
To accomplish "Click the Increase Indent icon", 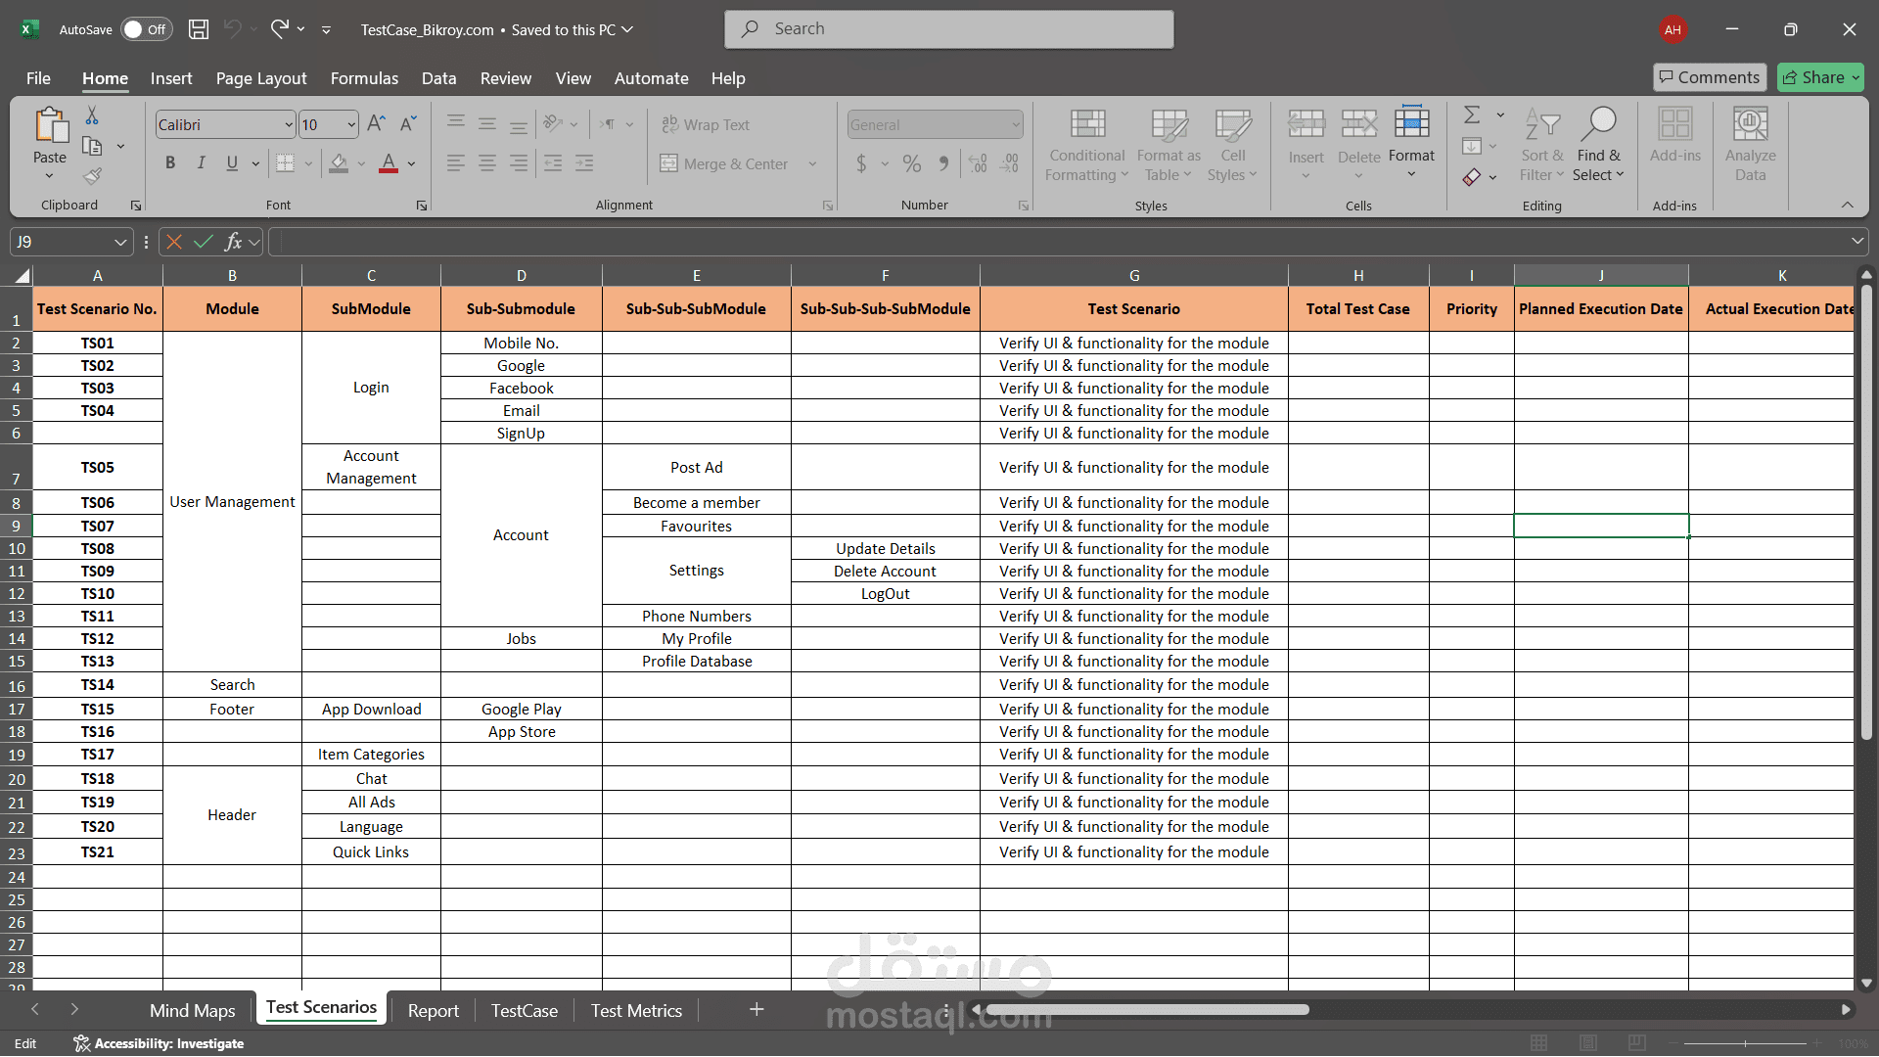I will tap(584, 163).
